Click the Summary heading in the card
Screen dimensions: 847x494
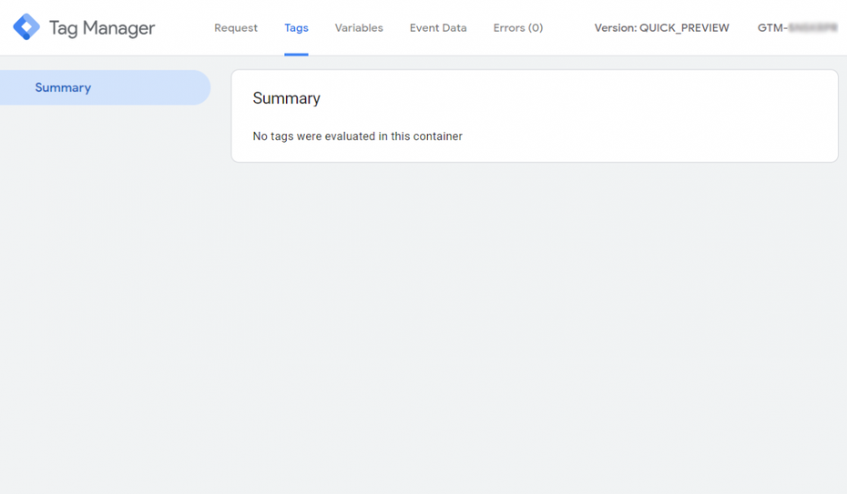pyautogui.click(x=286, y=98)
